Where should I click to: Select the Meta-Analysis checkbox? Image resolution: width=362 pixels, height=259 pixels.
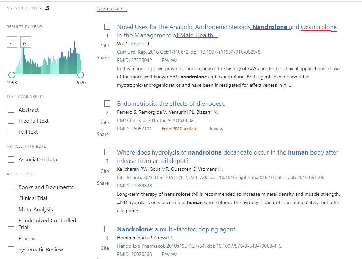(11, 209)
